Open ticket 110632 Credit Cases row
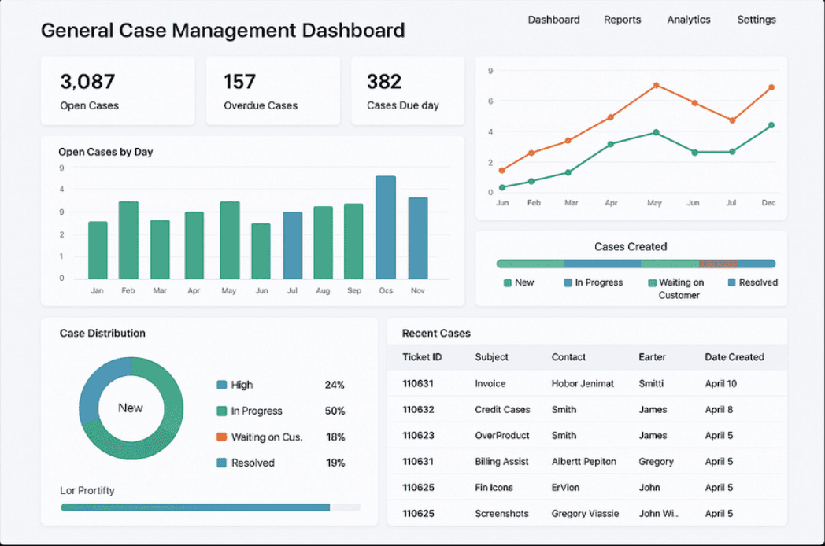Viewport: 825px width, 546px height. pyautogui.click(x=587, y=410)
